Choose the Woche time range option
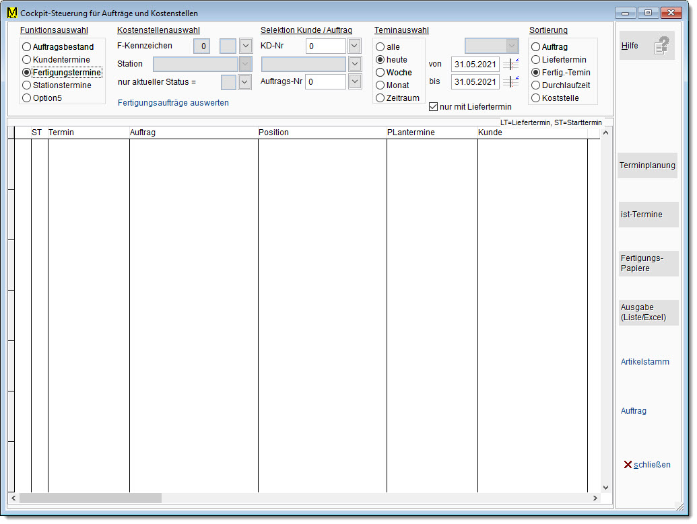697x524 pixels. [x=380, y=73]
